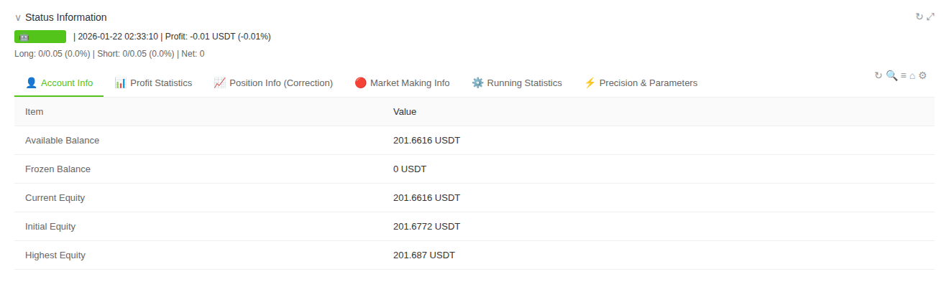This screenshot has width=949, height=287.
Task: Select the Account Info tab
Action: click(x=59, y=83)
